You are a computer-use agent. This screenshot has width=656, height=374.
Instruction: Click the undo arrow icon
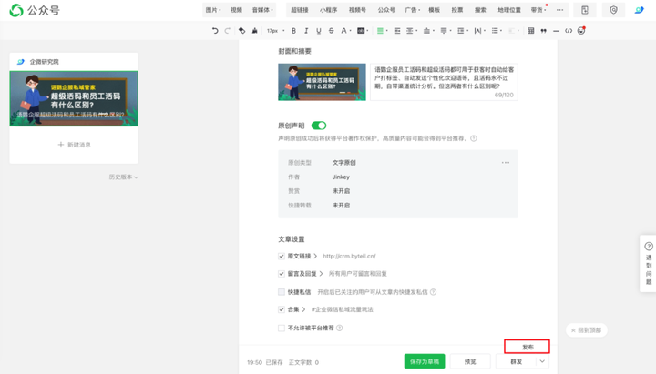click(x=215, y=31)
